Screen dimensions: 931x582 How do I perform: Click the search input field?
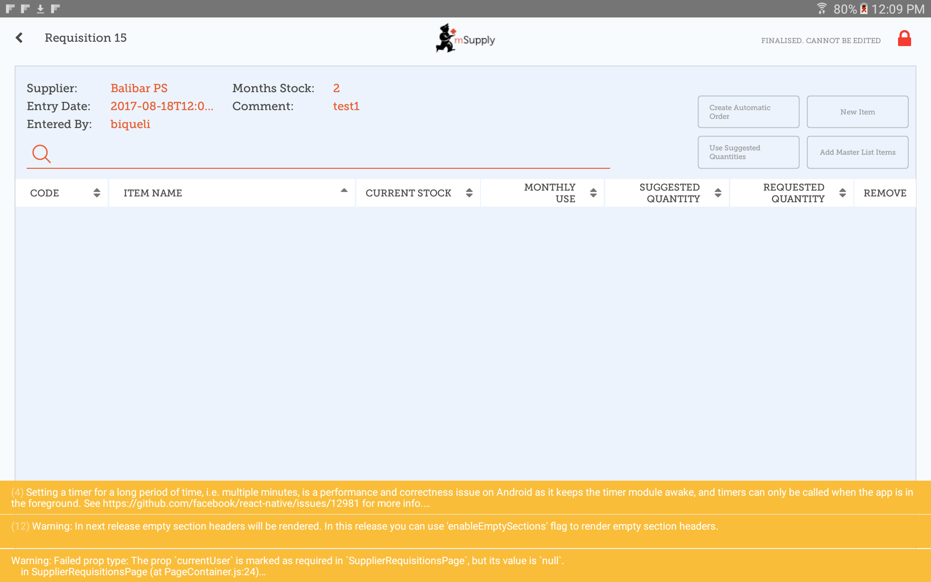pos(330,154)
